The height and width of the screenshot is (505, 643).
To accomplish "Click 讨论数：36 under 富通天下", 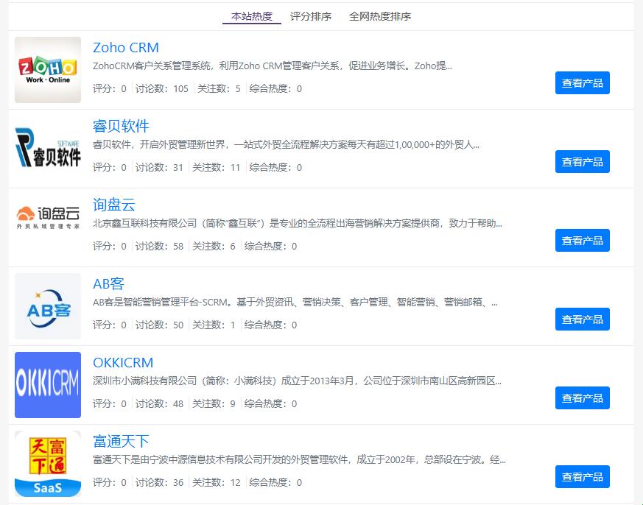I will 159,482.
